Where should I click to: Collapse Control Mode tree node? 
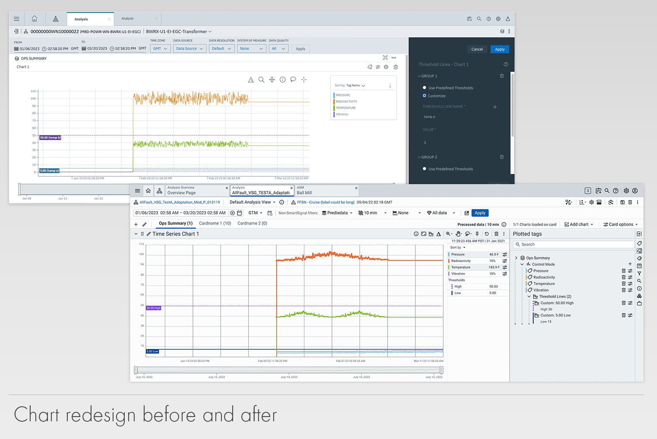522,264
